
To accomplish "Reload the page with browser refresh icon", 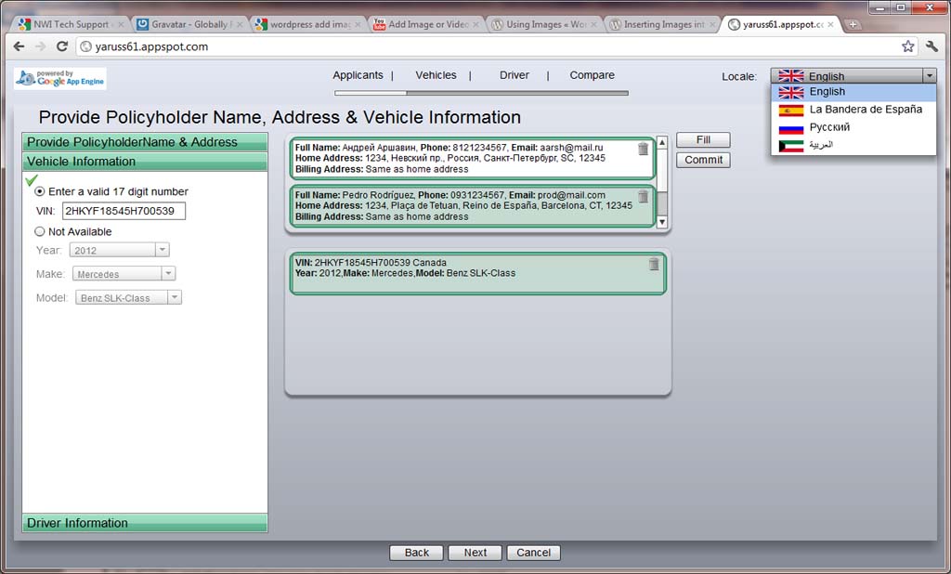I will click(63, 46).
